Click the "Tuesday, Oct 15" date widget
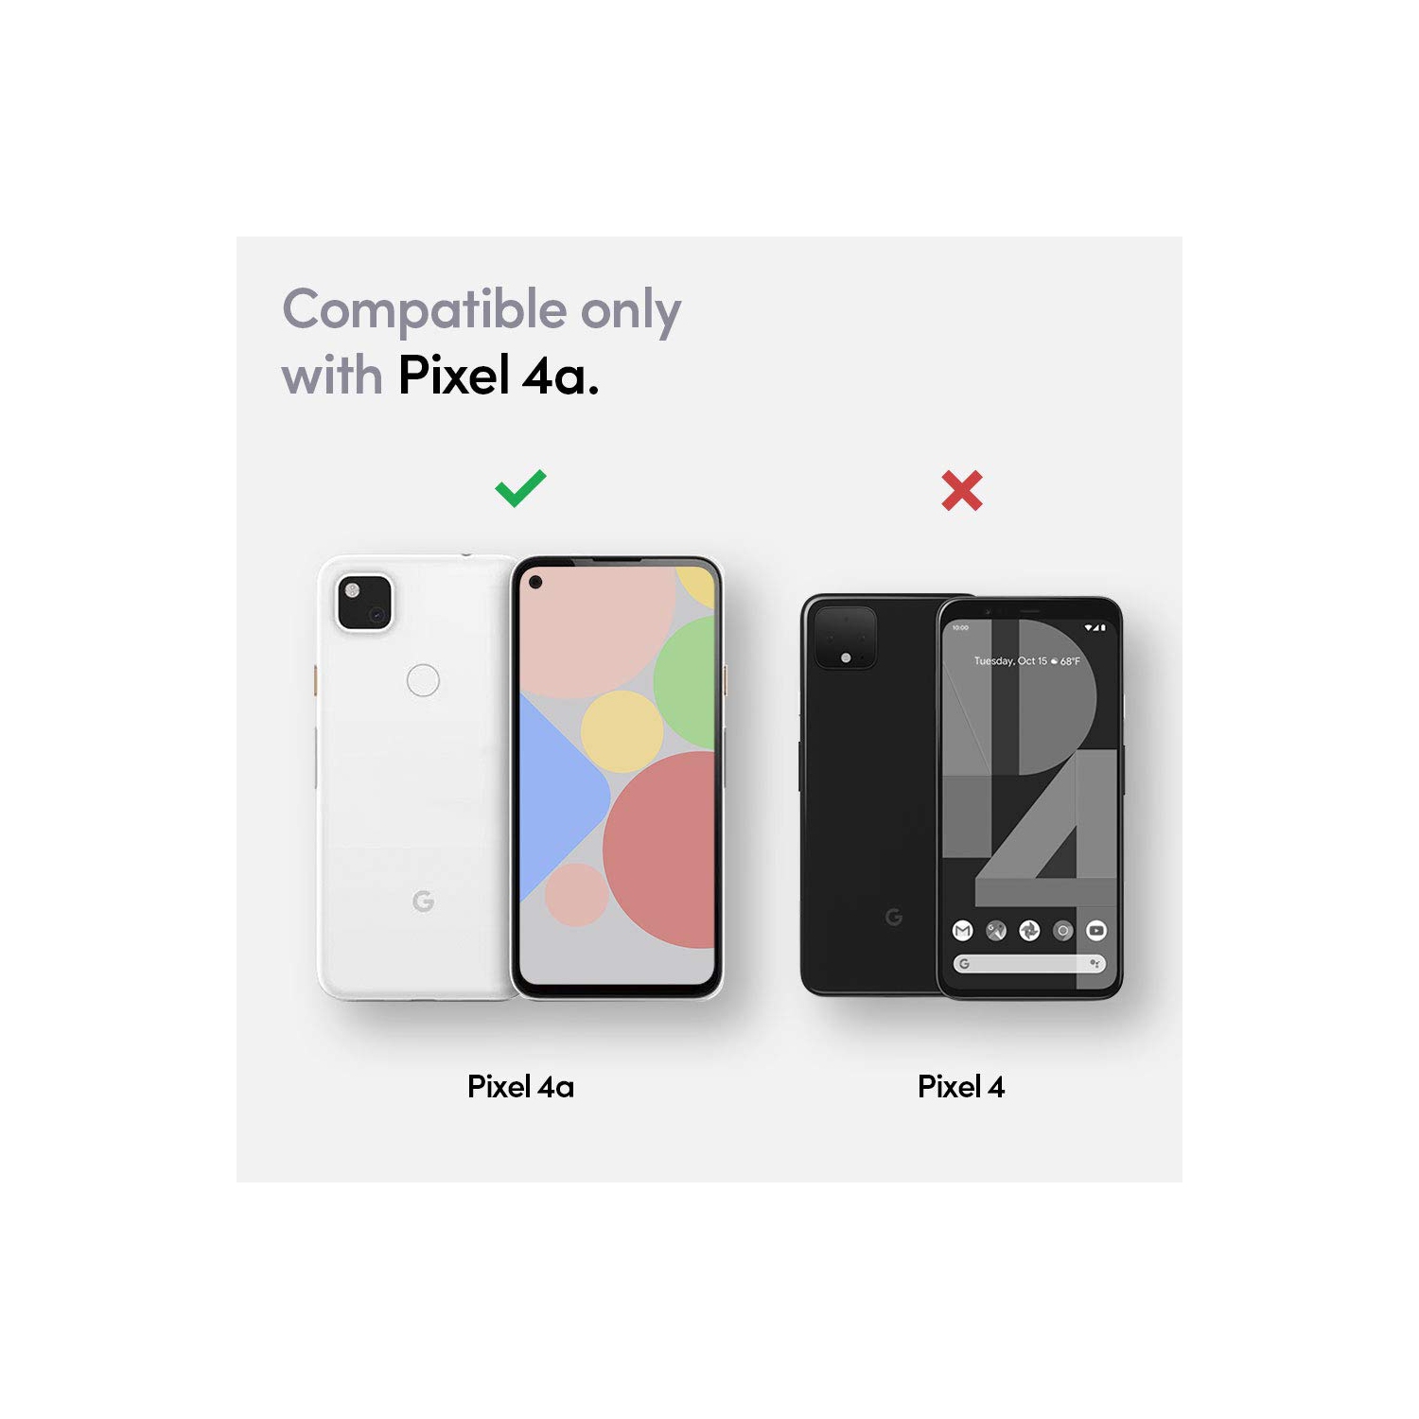Screen dimensions: 1419x1419 tap(1010, 661)
